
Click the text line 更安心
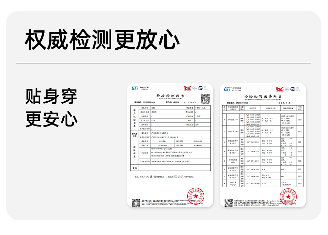pyautogui.click(x=51, y=119)
